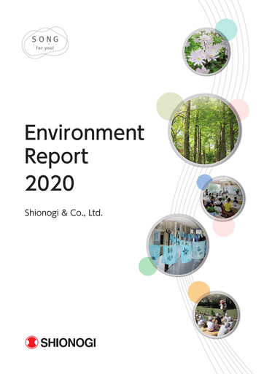Open the classroom children photo
The height and width of the screenshot is (374, 264).
pos(224,198)
